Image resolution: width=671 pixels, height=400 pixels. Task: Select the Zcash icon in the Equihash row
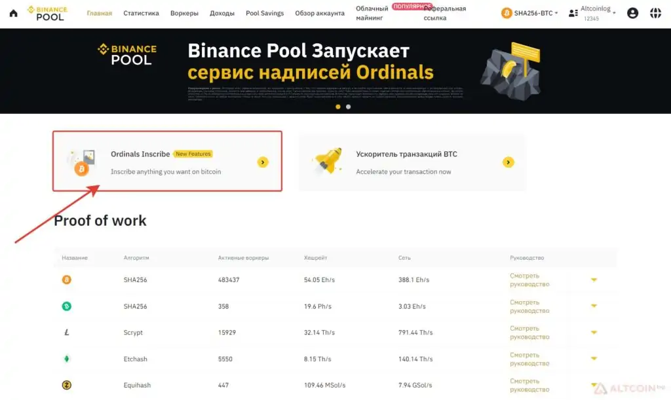[x=67, y=385]
